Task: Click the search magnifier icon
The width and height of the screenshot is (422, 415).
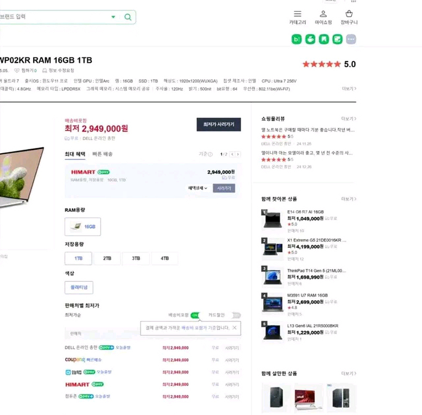Action: (x=128, y=17)
